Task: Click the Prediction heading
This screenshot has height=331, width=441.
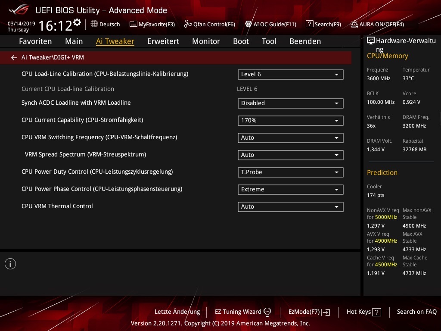Action: [382, 172]
